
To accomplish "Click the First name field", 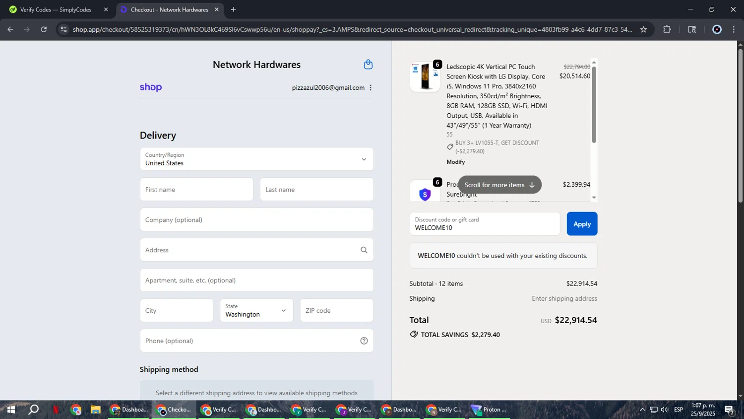I will coord(196,189).
